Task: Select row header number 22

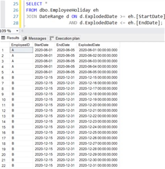Action: click(x=5, y=166)
